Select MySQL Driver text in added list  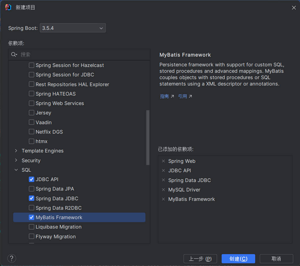pos(184,190)
